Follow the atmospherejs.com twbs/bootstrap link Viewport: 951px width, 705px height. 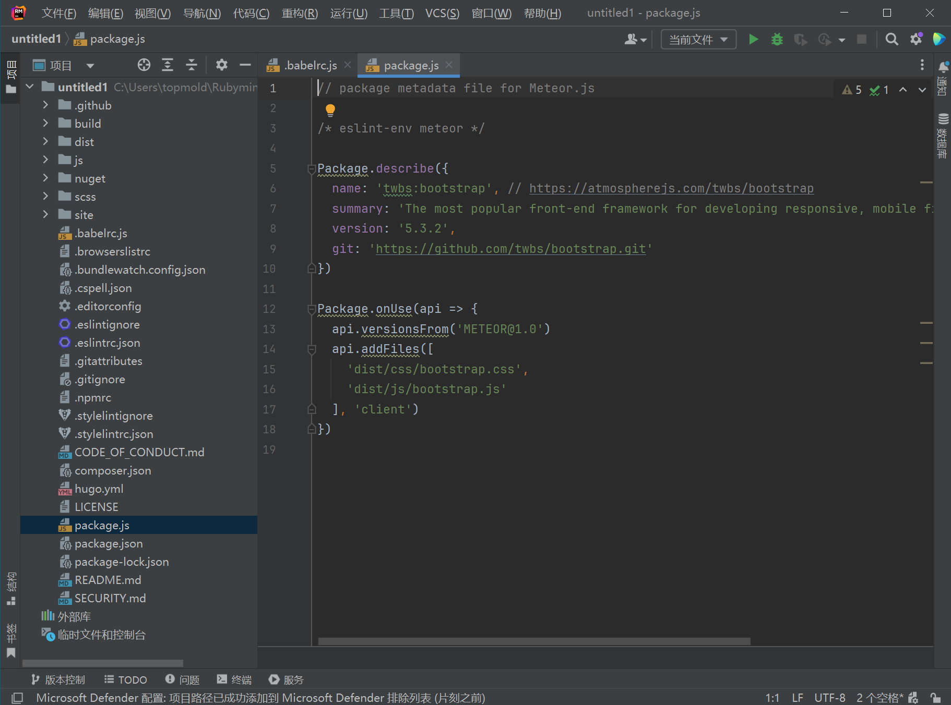pos(671,188)
